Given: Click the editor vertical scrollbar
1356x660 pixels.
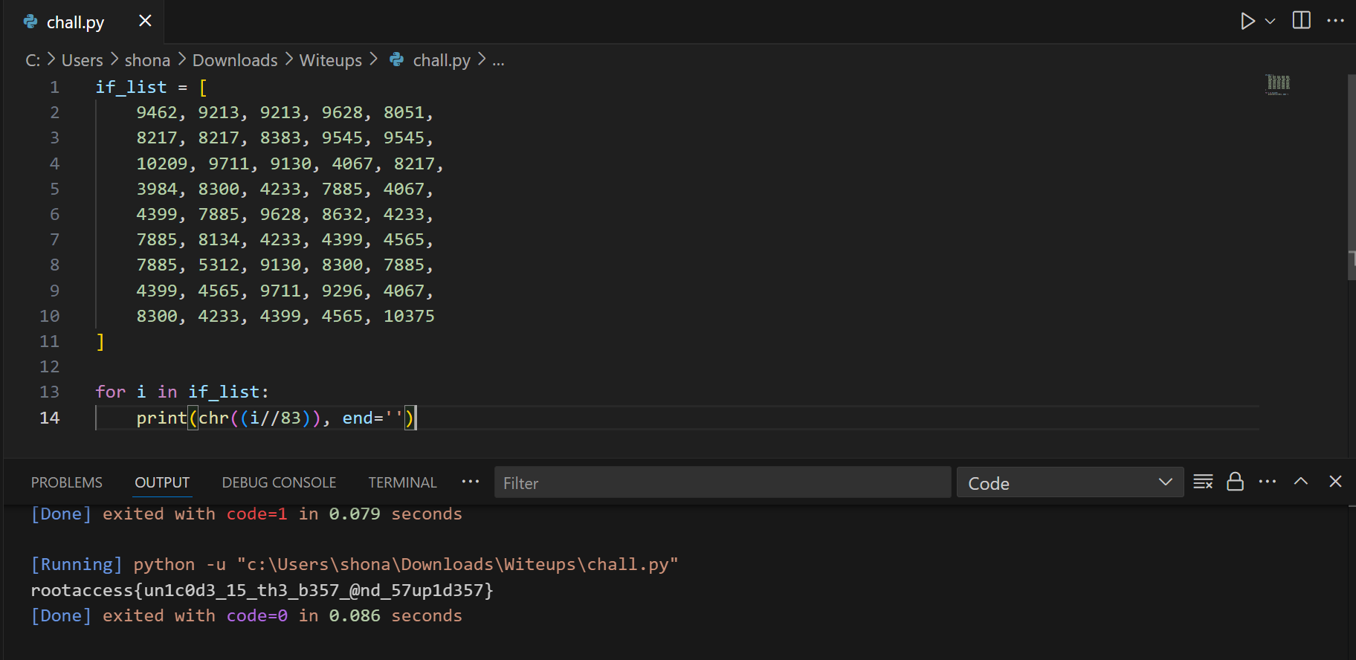Looking at the screenshot, I should pyautogui.click(x=1352, y=177).
